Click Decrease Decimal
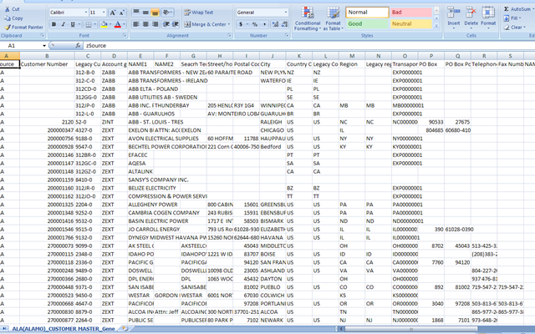The image size is (535, 334). coord(284,24)
